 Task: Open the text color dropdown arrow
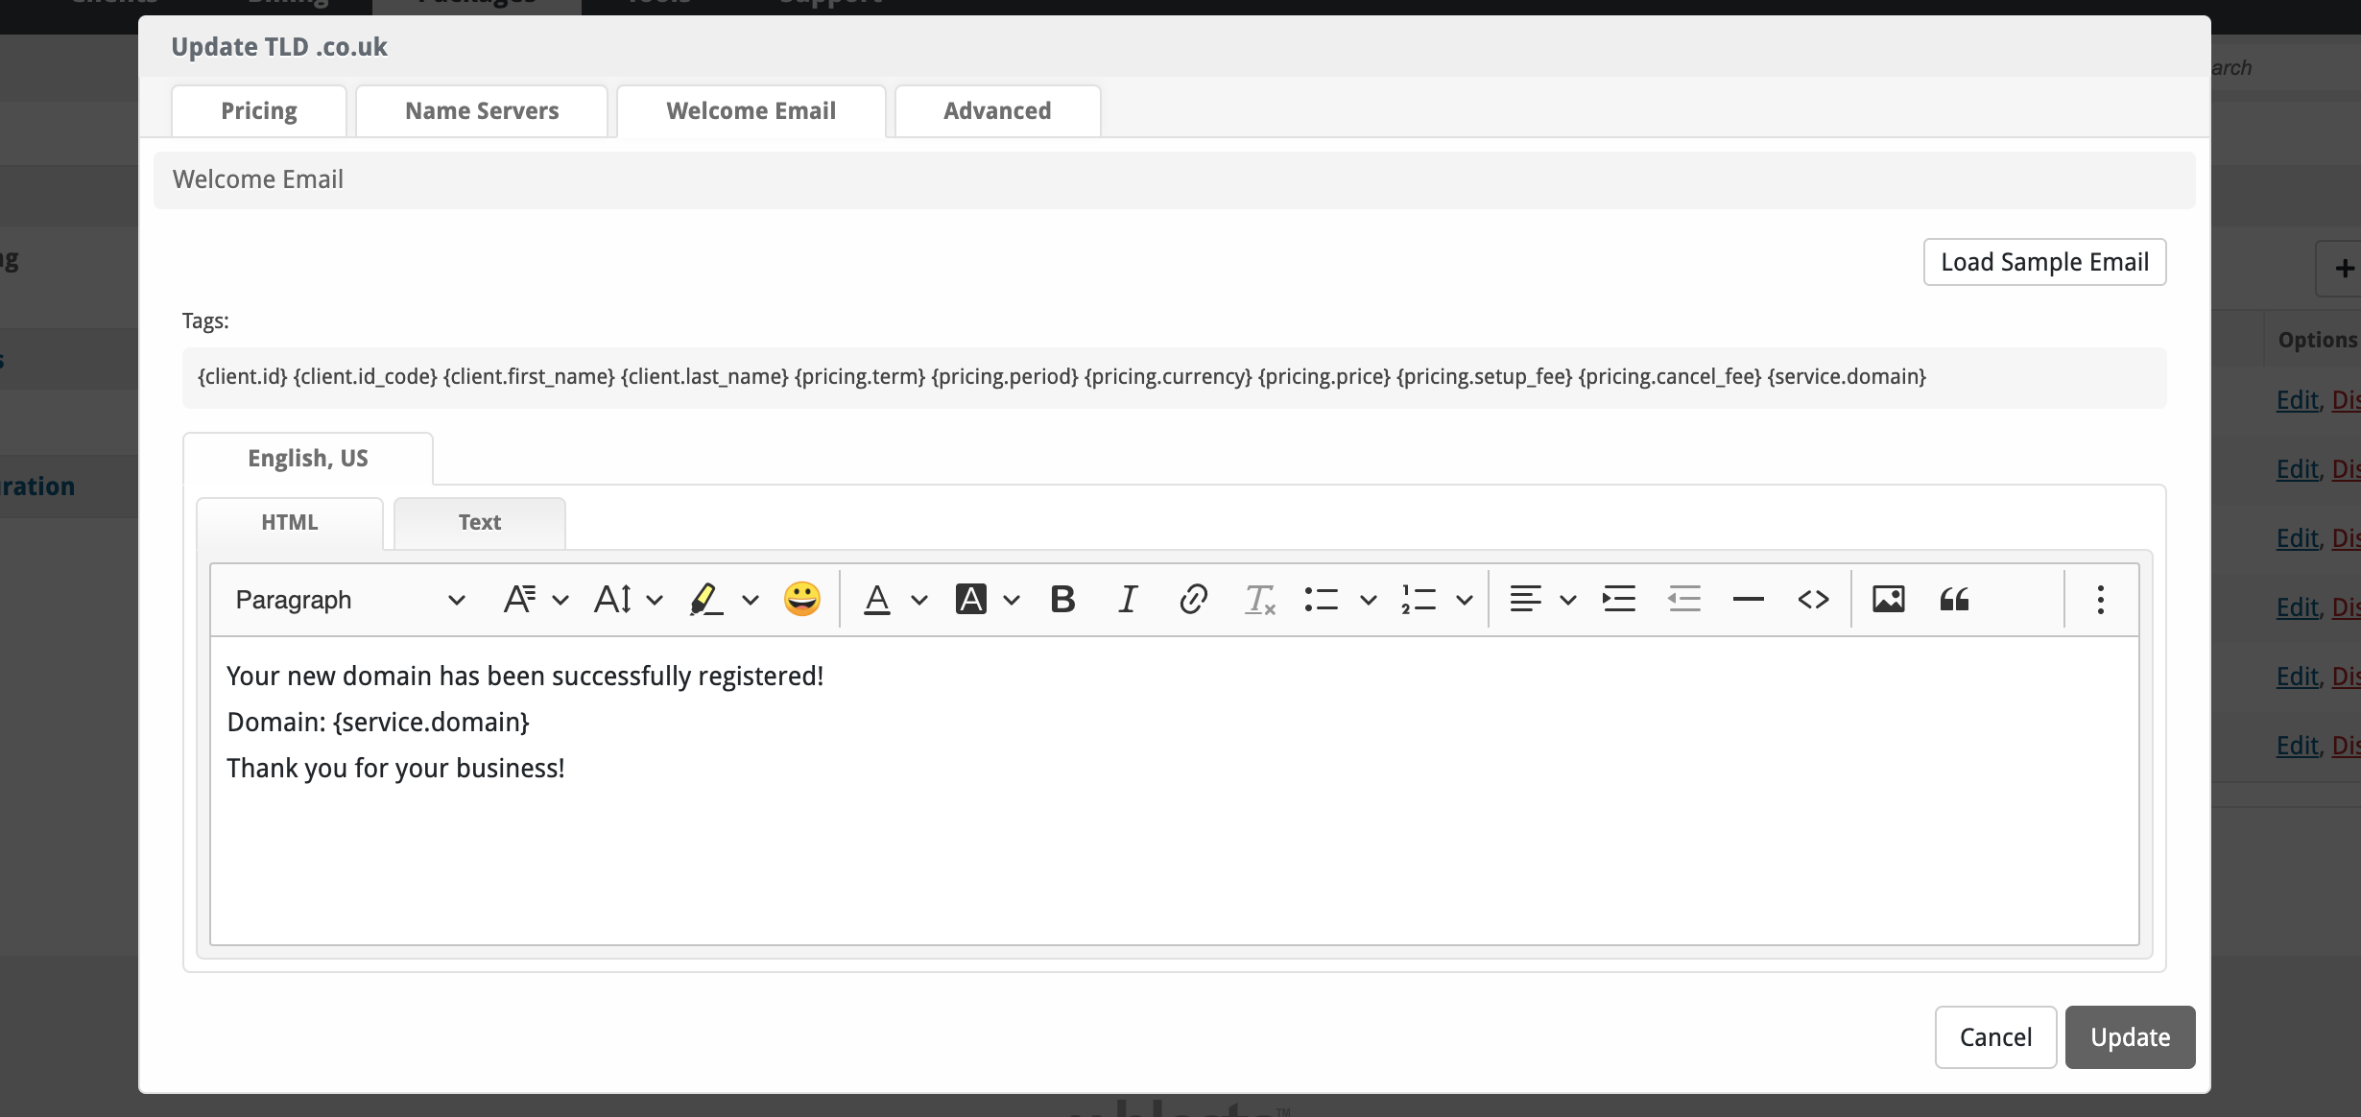(919, 601)
